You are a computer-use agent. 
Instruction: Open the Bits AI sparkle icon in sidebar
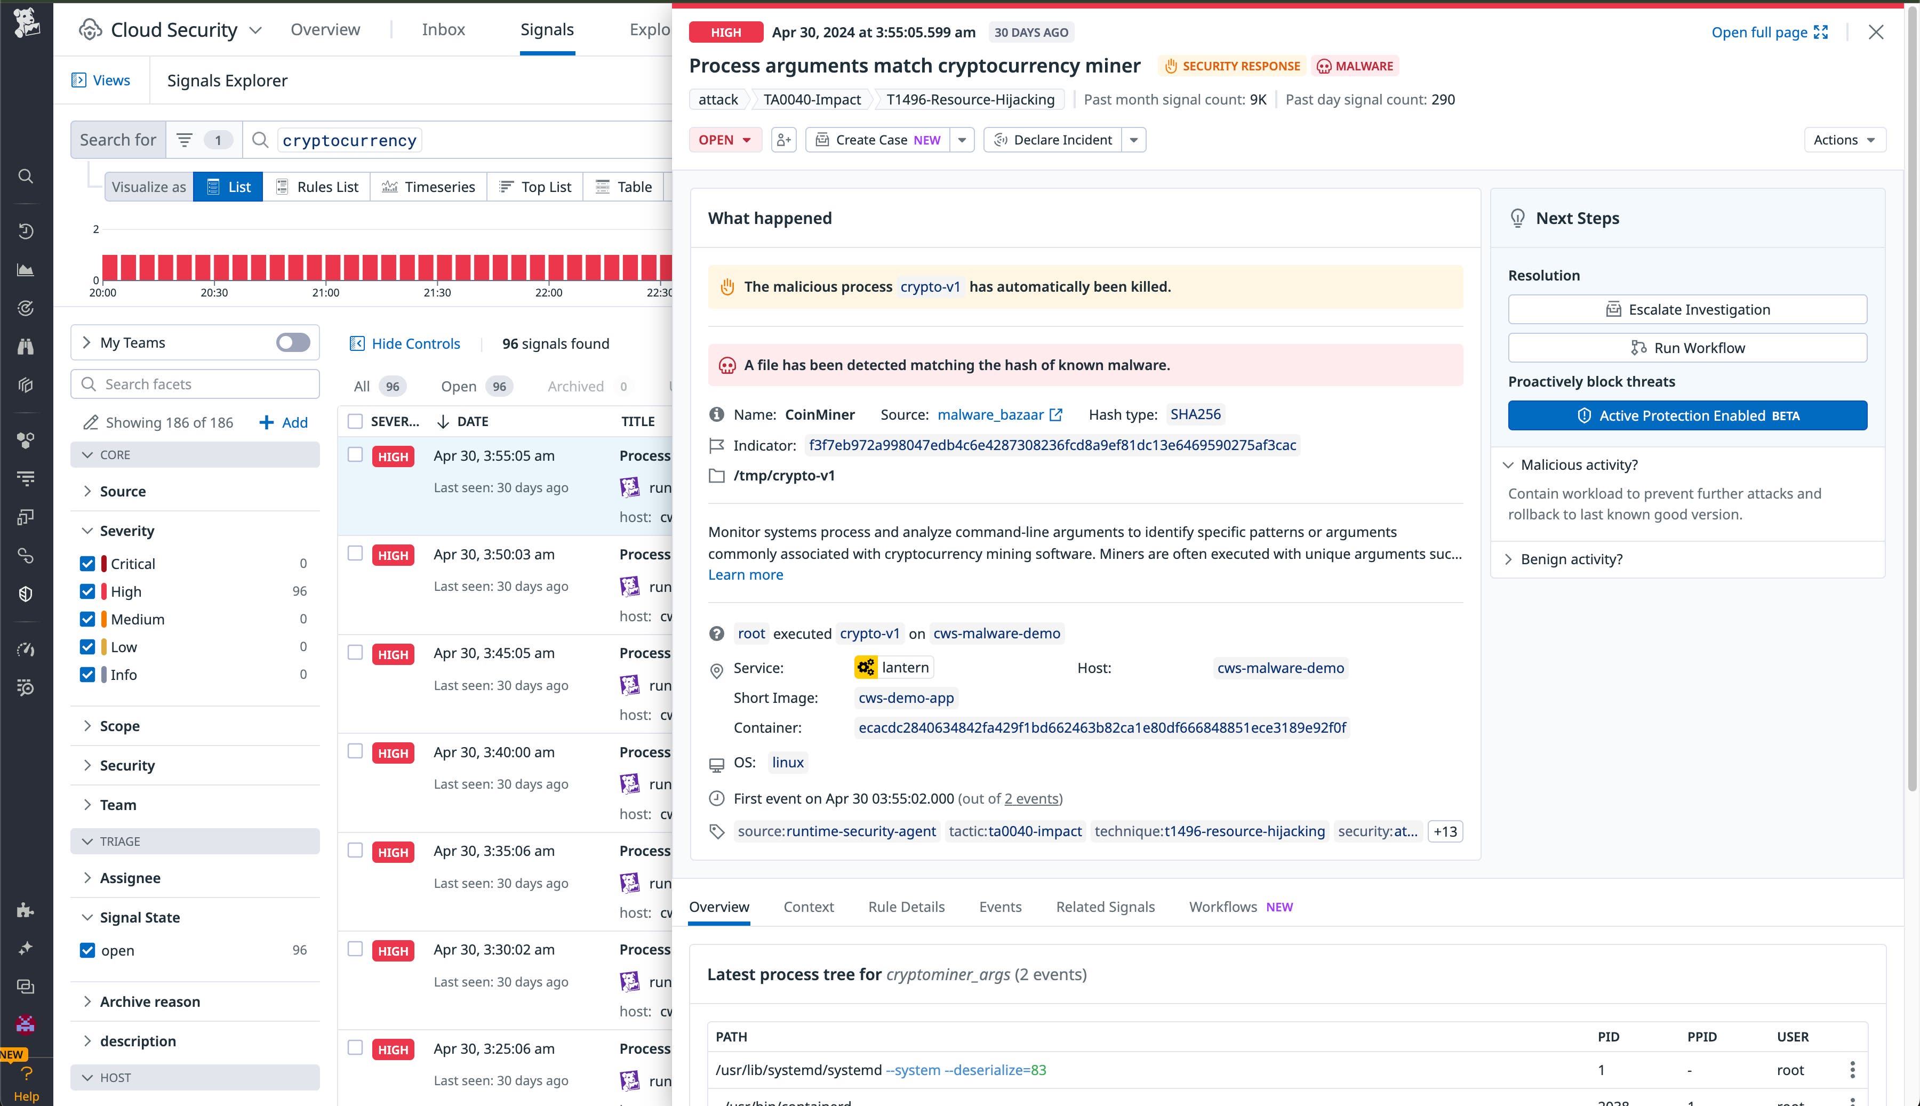[x=26, y=947]
